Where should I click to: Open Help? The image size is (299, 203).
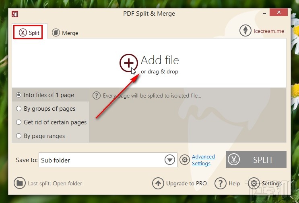coord(234,183)
